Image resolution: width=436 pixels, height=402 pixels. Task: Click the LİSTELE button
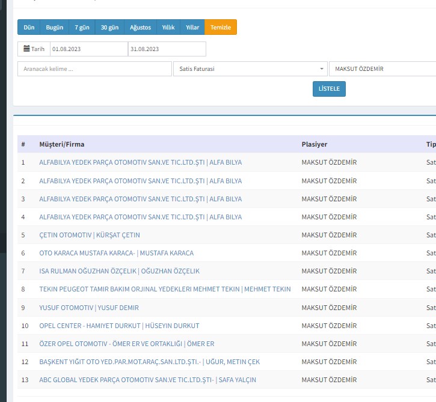coord(329,89)
